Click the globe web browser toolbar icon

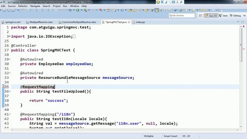[x=175, y=10]
